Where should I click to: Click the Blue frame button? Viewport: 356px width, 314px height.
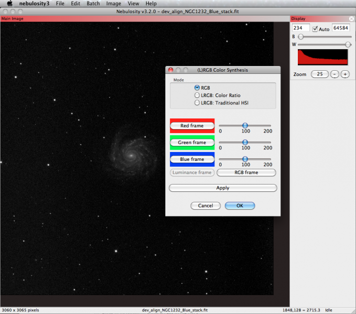click(x=192, y=159)
